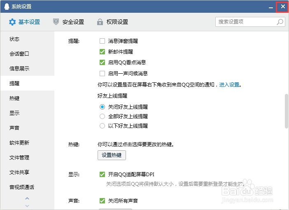The image size is (289, 210).
Task: Switch to 安全设置 tab
Action: [69, 22]
